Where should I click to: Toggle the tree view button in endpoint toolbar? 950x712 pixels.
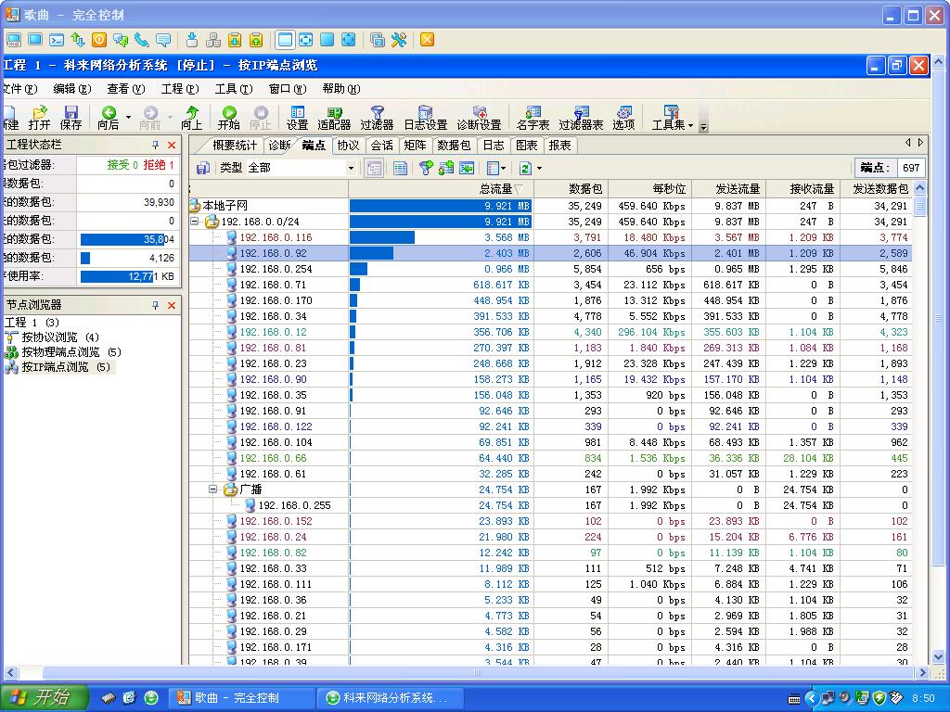pos(374,168)
